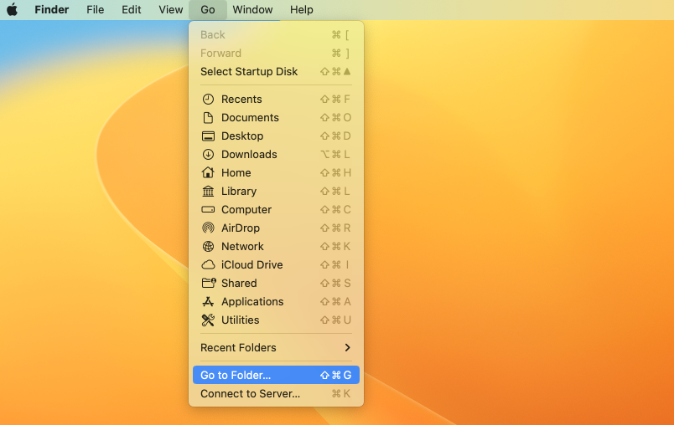Click the AirDrop radar icon

click(x=208, y=228)
